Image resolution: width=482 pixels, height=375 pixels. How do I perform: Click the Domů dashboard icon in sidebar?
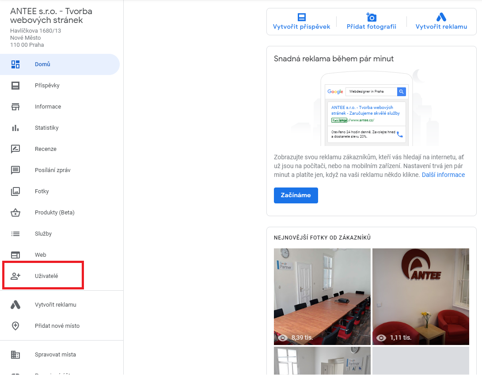15,64
